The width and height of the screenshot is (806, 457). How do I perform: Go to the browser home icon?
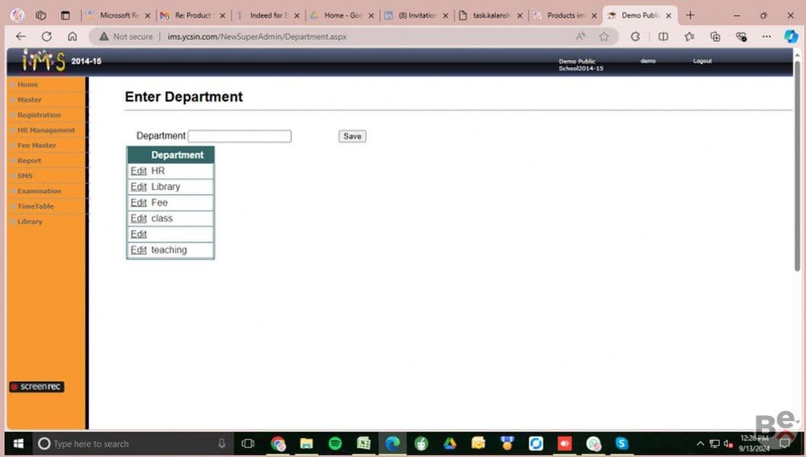[x=72, y=37]
